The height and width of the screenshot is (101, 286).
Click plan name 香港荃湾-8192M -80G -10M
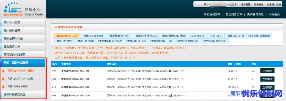76,95
